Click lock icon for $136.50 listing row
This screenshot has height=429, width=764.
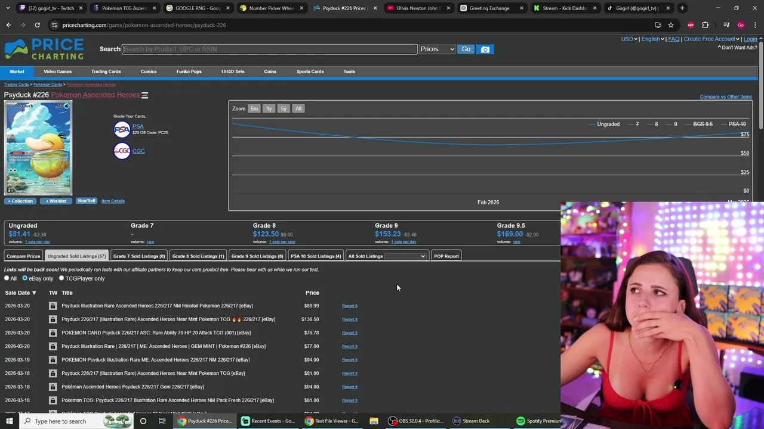(53, 319)
